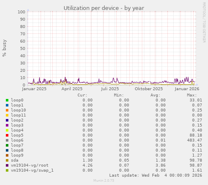Click the 'Avg:' column header
The height and width of the screenshot is (185, 208).
[155, 95]
